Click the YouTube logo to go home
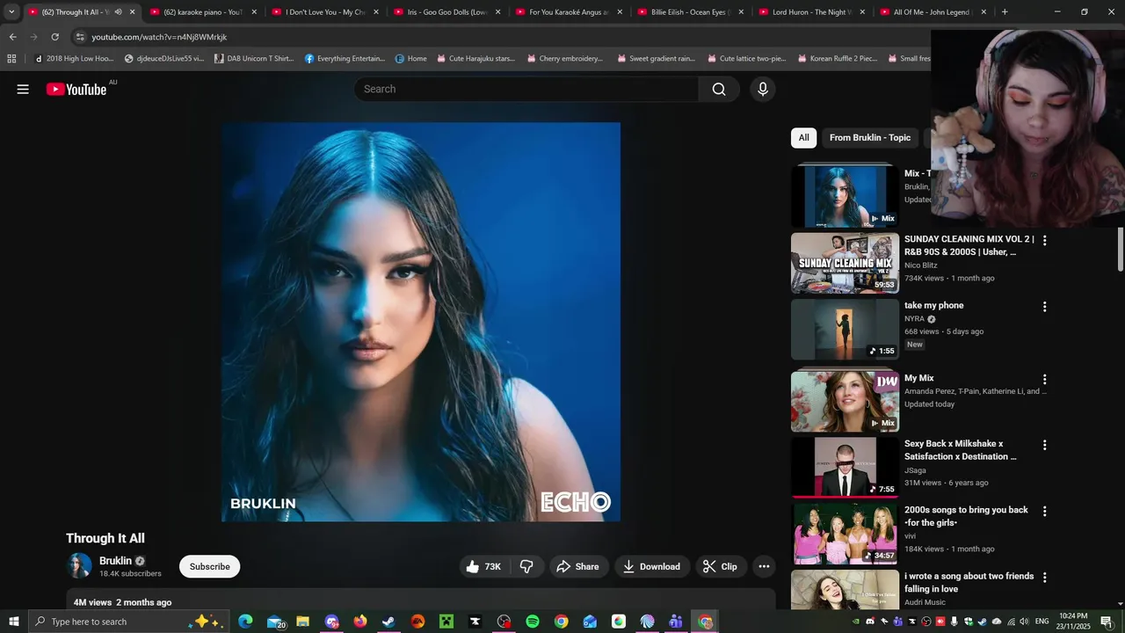The height and width of the screenshot is (633, 1125). click(x=76, y=89)
